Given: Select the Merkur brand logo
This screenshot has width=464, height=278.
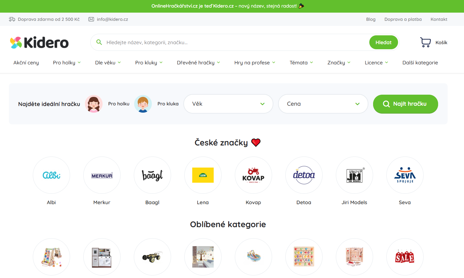Looking at the screenshot, I should point(102,175).
